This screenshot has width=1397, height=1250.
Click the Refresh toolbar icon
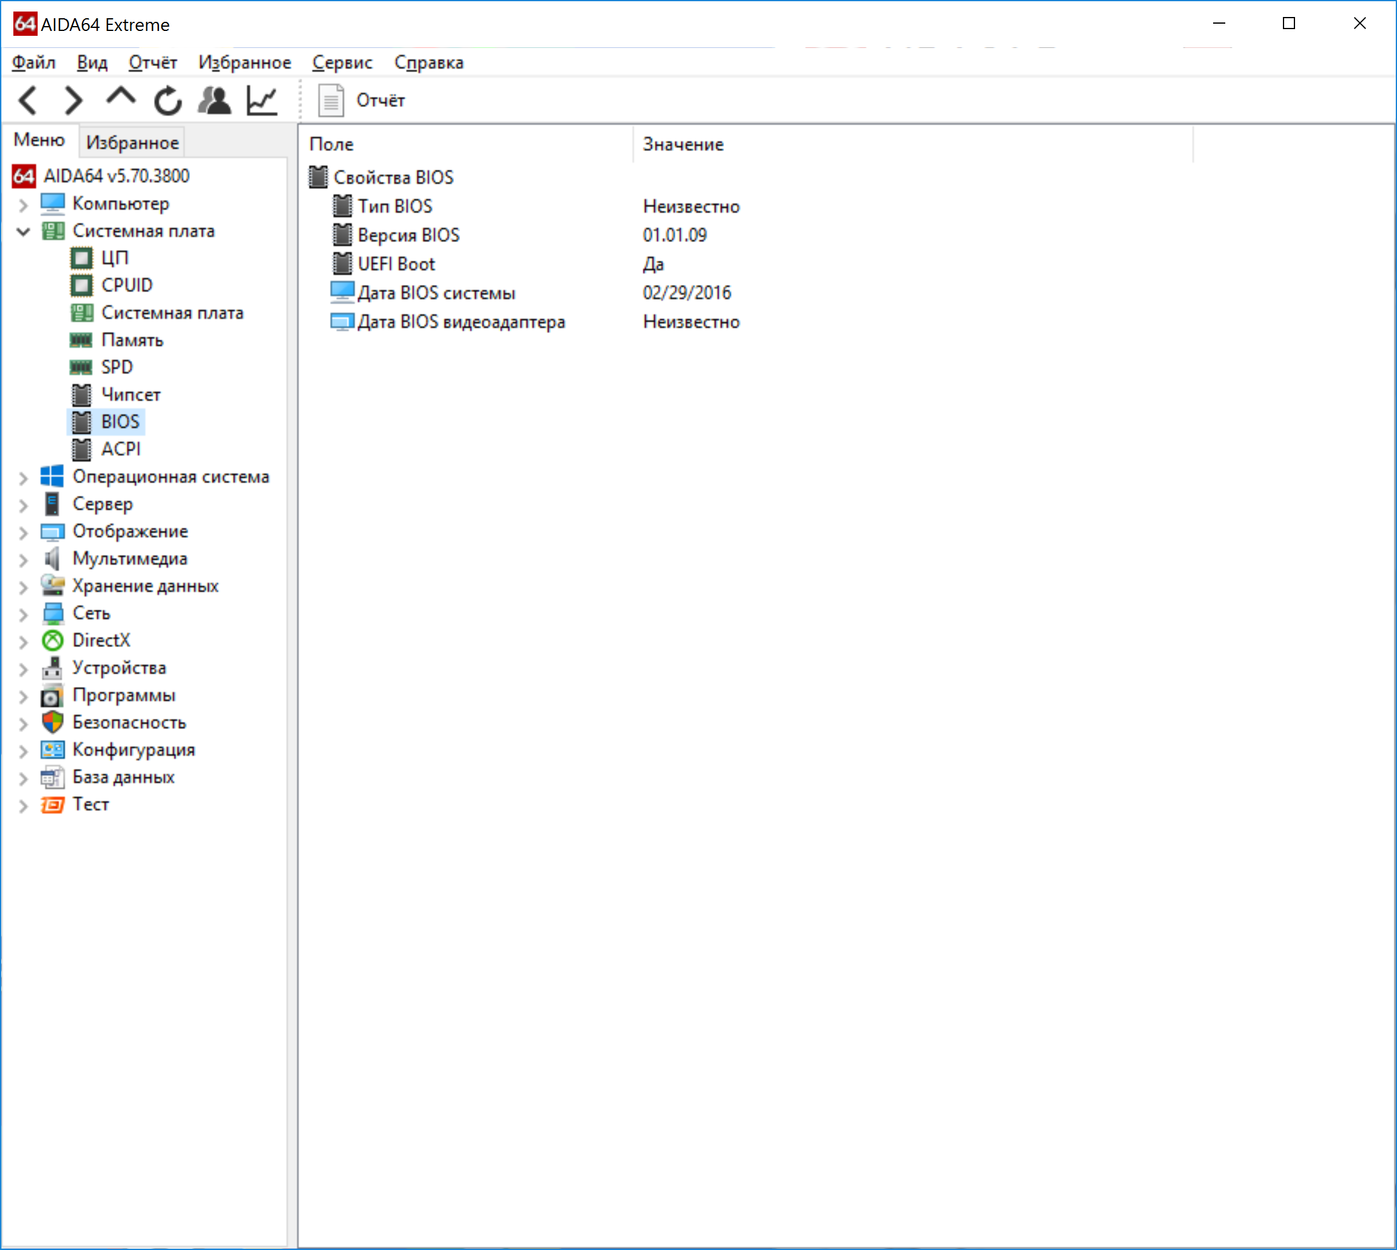[167, 100]
